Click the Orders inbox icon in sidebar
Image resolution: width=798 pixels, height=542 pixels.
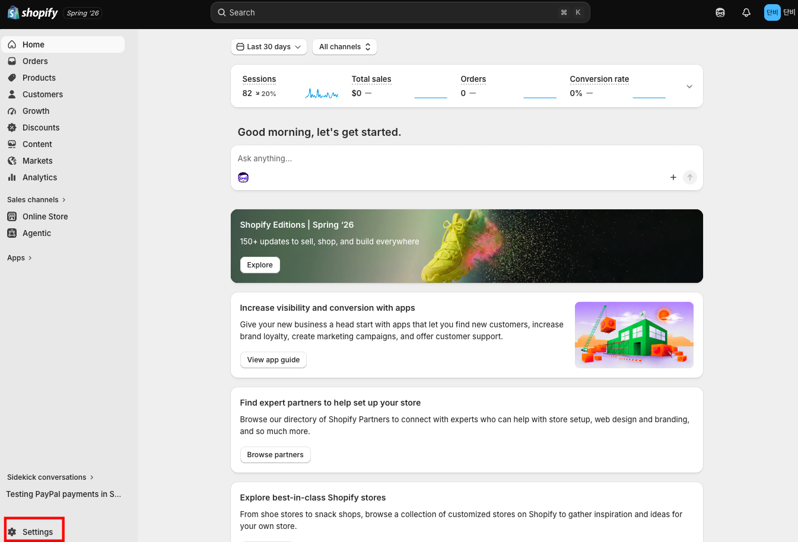(x=12, y=61)
